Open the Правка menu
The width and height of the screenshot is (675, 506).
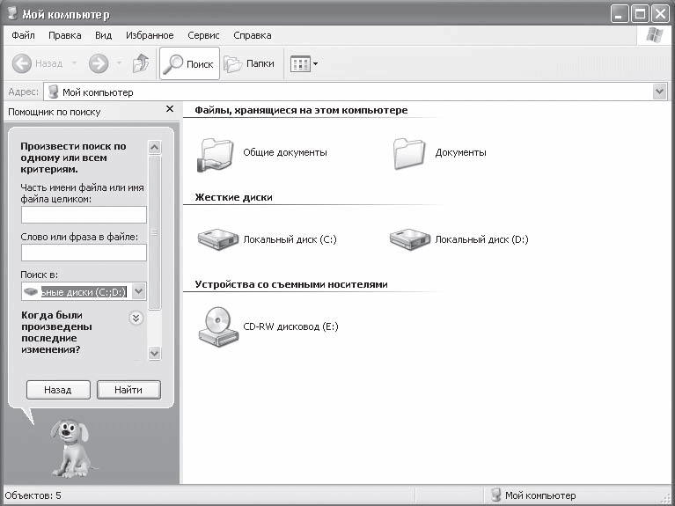(64, 35)
